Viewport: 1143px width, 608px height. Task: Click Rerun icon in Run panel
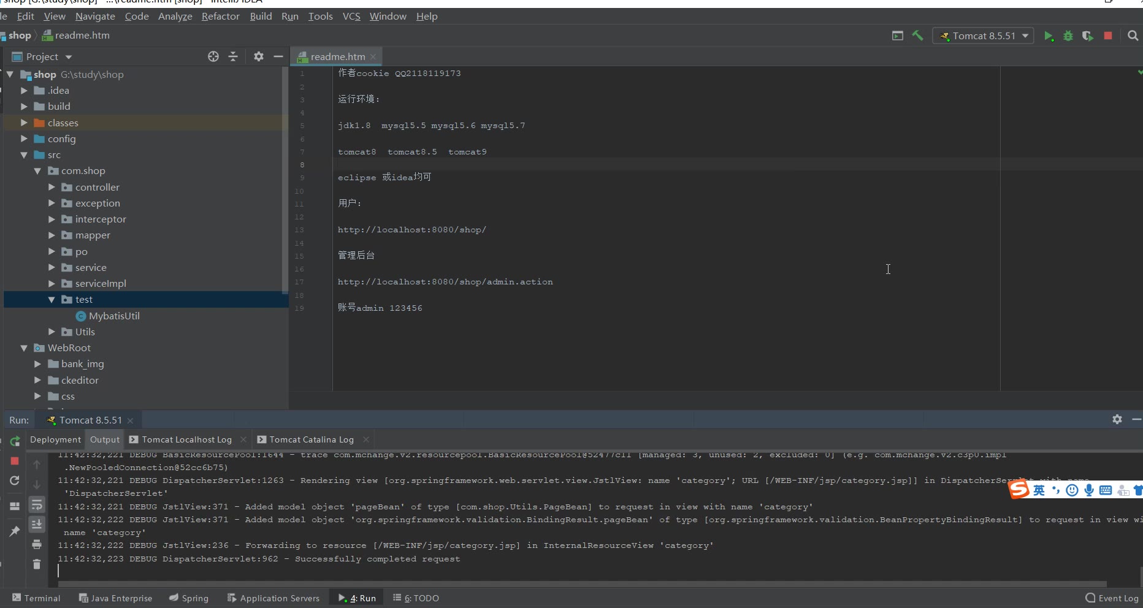(15, 441)
